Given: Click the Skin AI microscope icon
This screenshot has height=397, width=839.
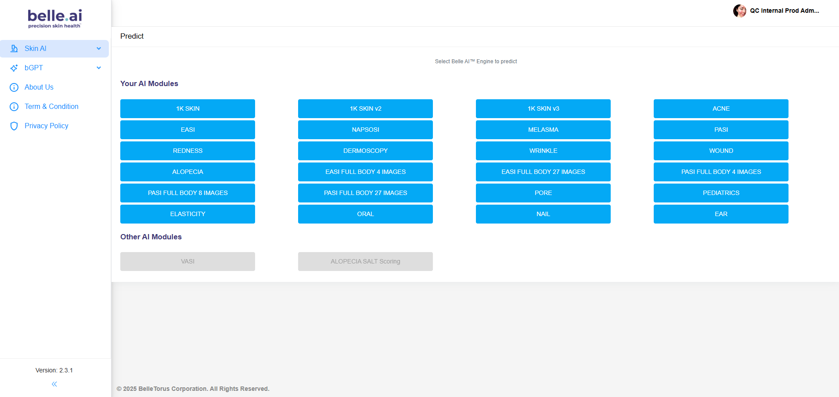Looking at the screenshot, I should pos(14,49).
